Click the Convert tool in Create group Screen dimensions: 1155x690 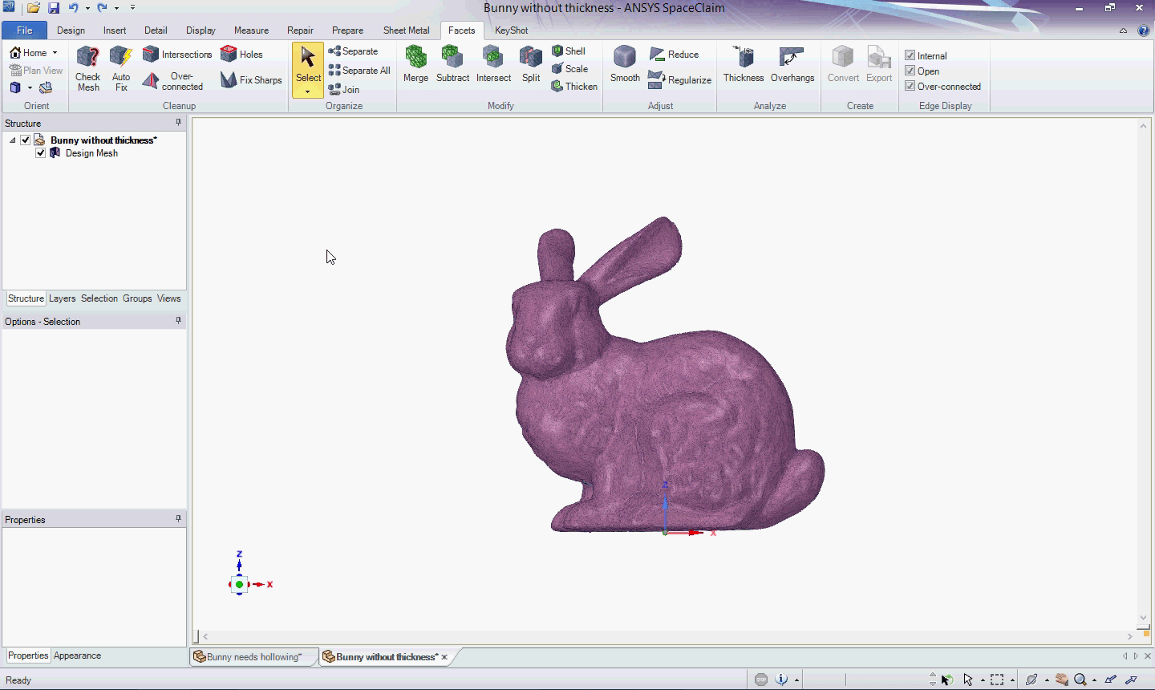point(843,64)
